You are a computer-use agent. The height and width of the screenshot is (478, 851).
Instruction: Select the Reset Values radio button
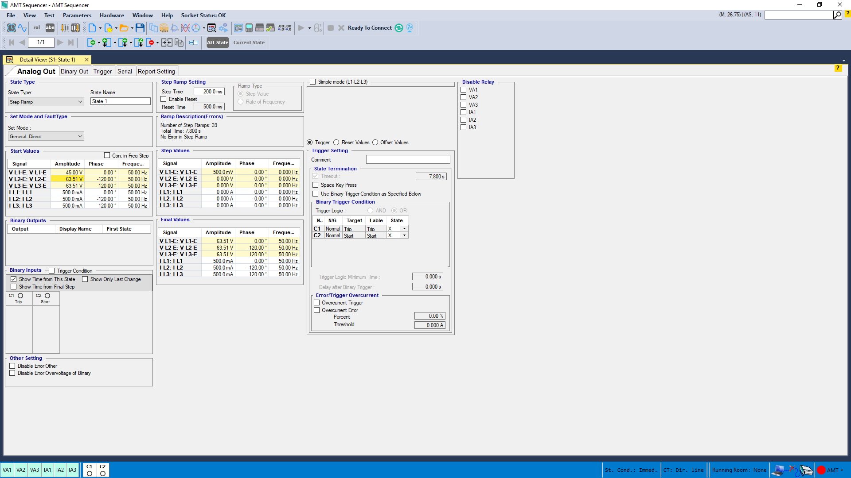pos(336,143)
